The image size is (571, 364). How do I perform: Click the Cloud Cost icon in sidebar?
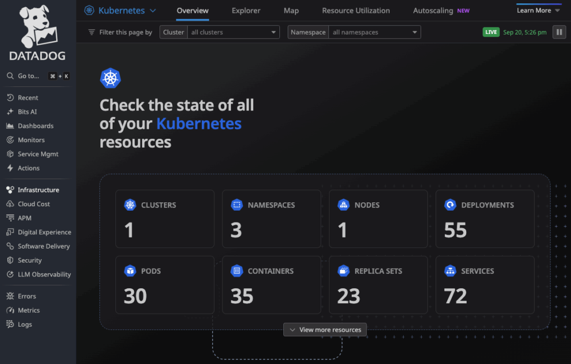(x=10, y=204)
